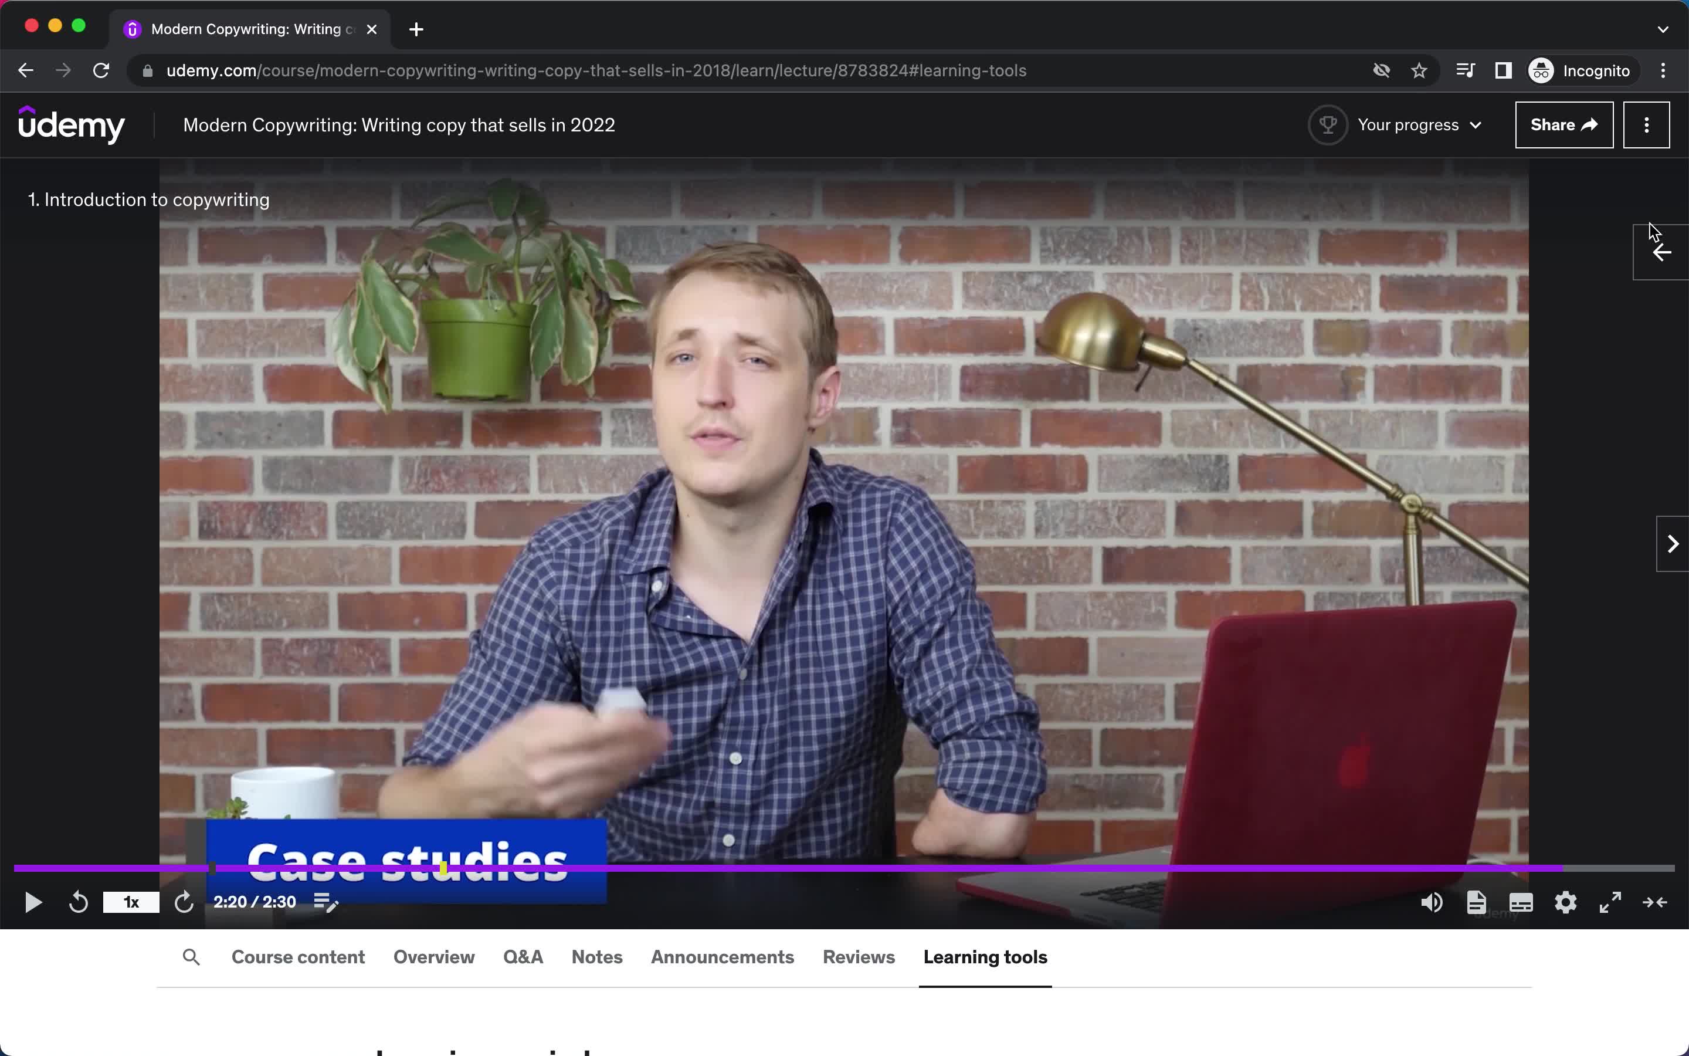Click the rewind/replay button
The width and height of the screenshot is (1689, 1056).
pyautogui.click(x=78, y=902)
